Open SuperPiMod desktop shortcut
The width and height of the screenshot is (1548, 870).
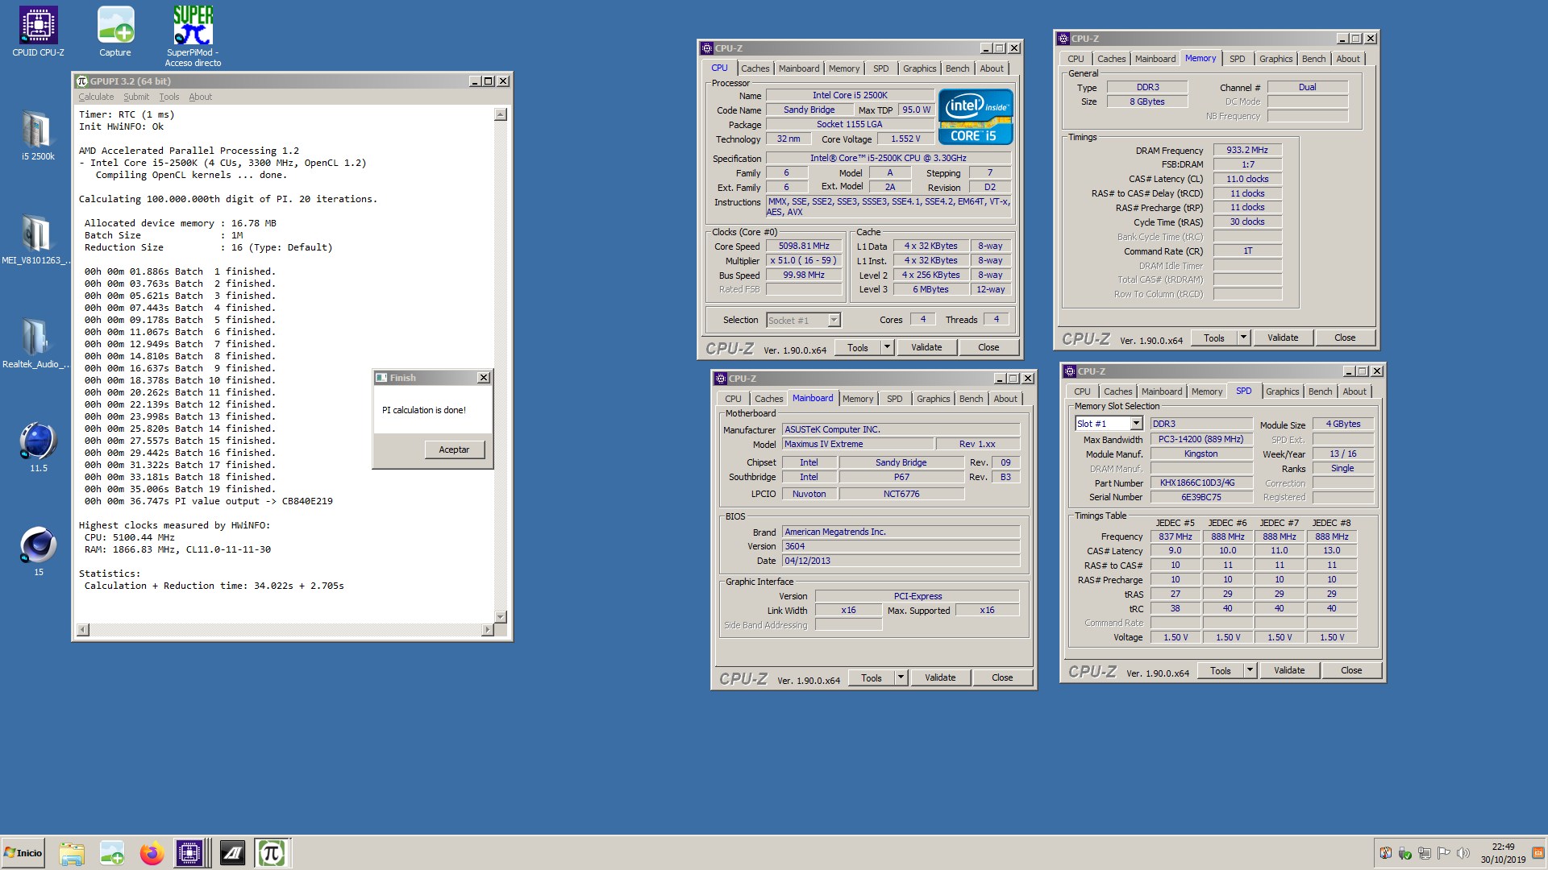[193, 36]
